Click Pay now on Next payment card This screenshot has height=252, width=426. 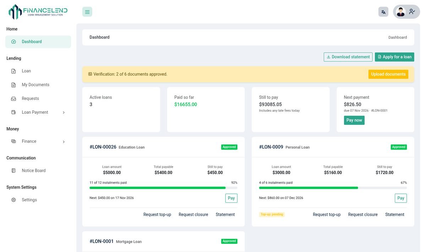click(x=354, y=120)
